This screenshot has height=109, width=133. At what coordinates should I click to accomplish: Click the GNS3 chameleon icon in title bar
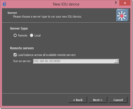tap(4, 4)
